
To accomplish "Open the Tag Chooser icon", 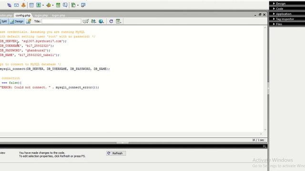I will [x=83, y=5].
